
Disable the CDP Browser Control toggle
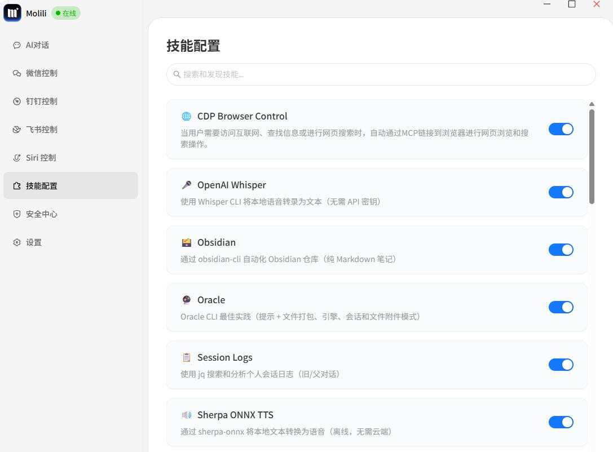pos(561,129)
